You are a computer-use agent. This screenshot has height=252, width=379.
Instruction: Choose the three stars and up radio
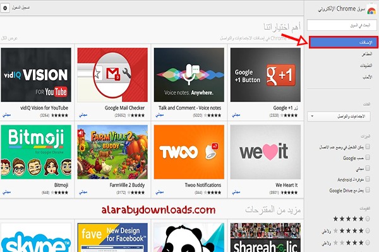click(x=368, y=243)
